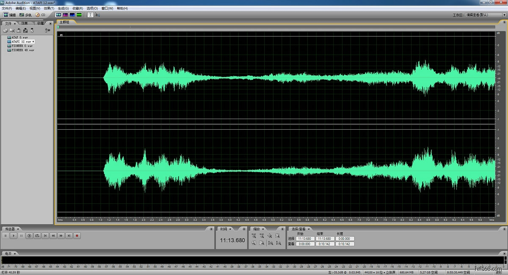Screen dimensions: 508x275
Task: Open the workspace (工作区) dropdown
Action: 482,15
